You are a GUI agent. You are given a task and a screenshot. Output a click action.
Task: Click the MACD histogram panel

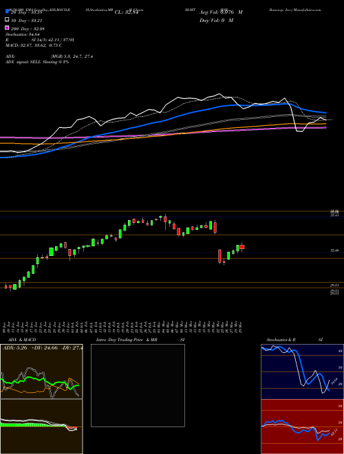tap(41, 426)
